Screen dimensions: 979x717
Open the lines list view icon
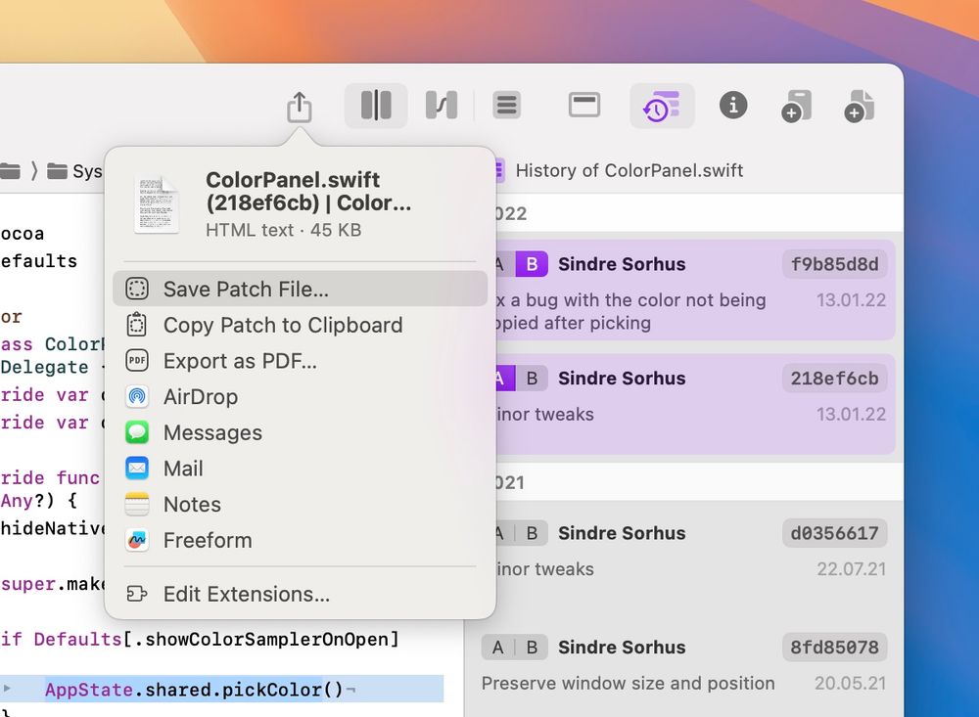coord(506,106)
